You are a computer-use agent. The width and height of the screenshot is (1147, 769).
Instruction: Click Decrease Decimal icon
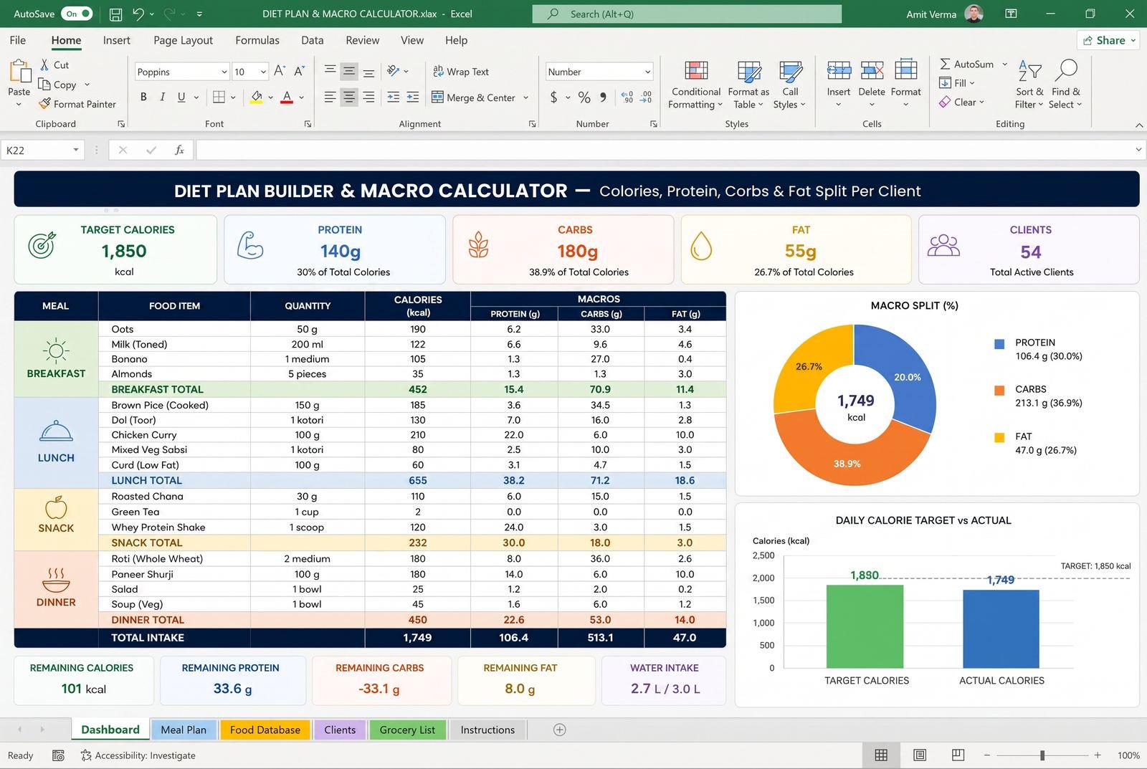pyautogui.click(x=646, y=97)
